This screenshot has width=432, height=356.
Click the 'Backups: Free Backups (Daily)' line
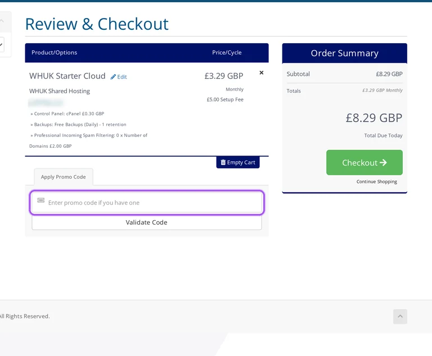78,124
